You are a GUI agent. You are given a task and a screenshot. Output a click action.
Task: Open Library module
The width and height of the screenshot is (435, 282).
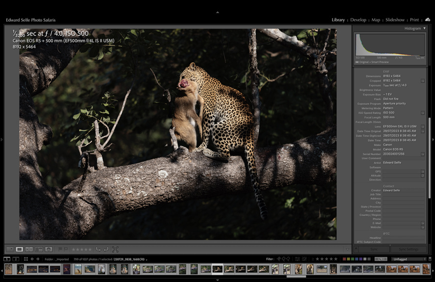tap(338, 20)
